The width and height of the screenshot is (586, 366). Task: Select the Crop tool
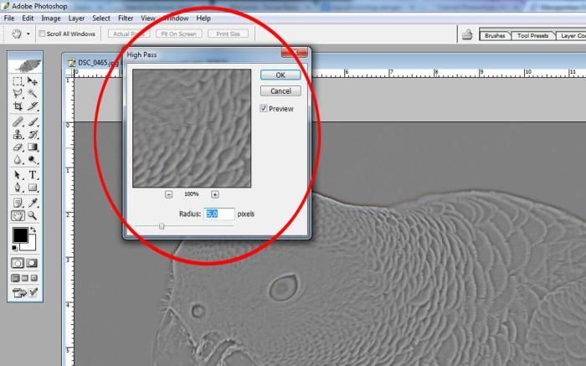click(18, 106)
